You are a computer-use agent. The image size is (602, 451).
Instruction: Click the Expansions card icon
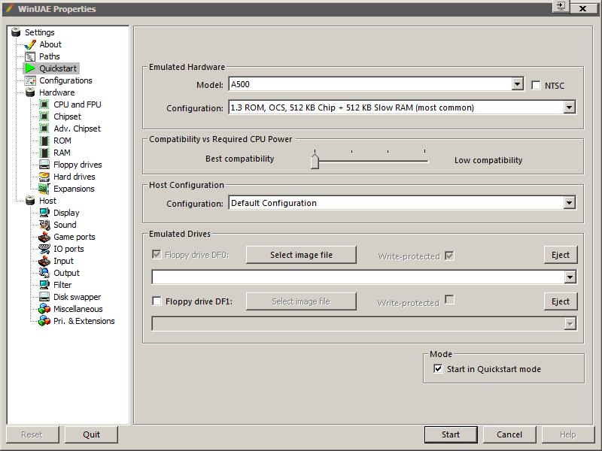coord(44,189)
